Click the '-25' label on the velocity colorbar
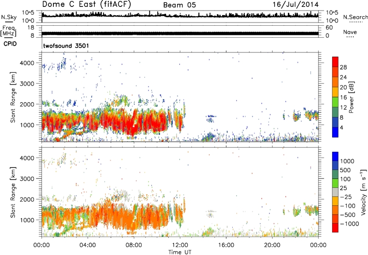368x255 pixels. pyautogui.click(x=346, y=197)
